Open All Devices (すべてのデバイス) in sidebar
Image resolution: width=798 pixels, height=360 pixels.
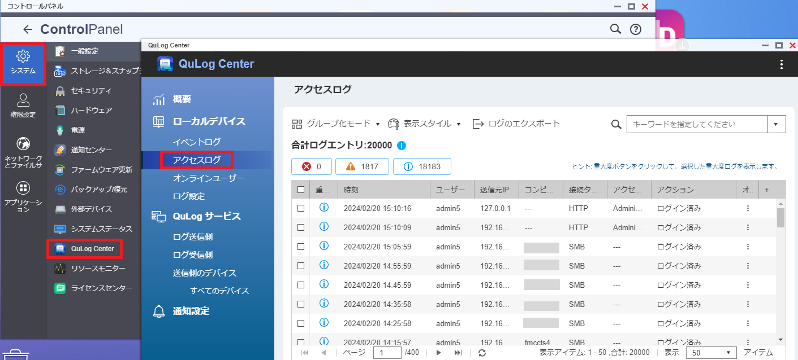click(220, 291)
